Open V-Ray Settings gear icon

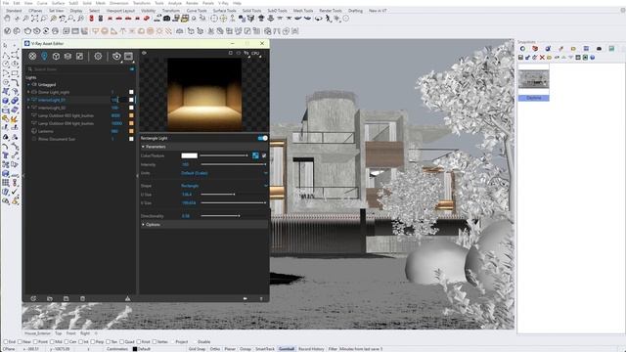click(x=98, y=57)
